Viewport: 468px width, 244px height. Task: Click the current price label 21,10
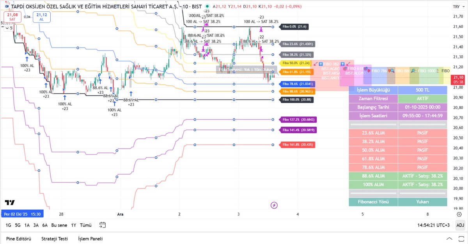pyautogui.click(x=459, y=80)
